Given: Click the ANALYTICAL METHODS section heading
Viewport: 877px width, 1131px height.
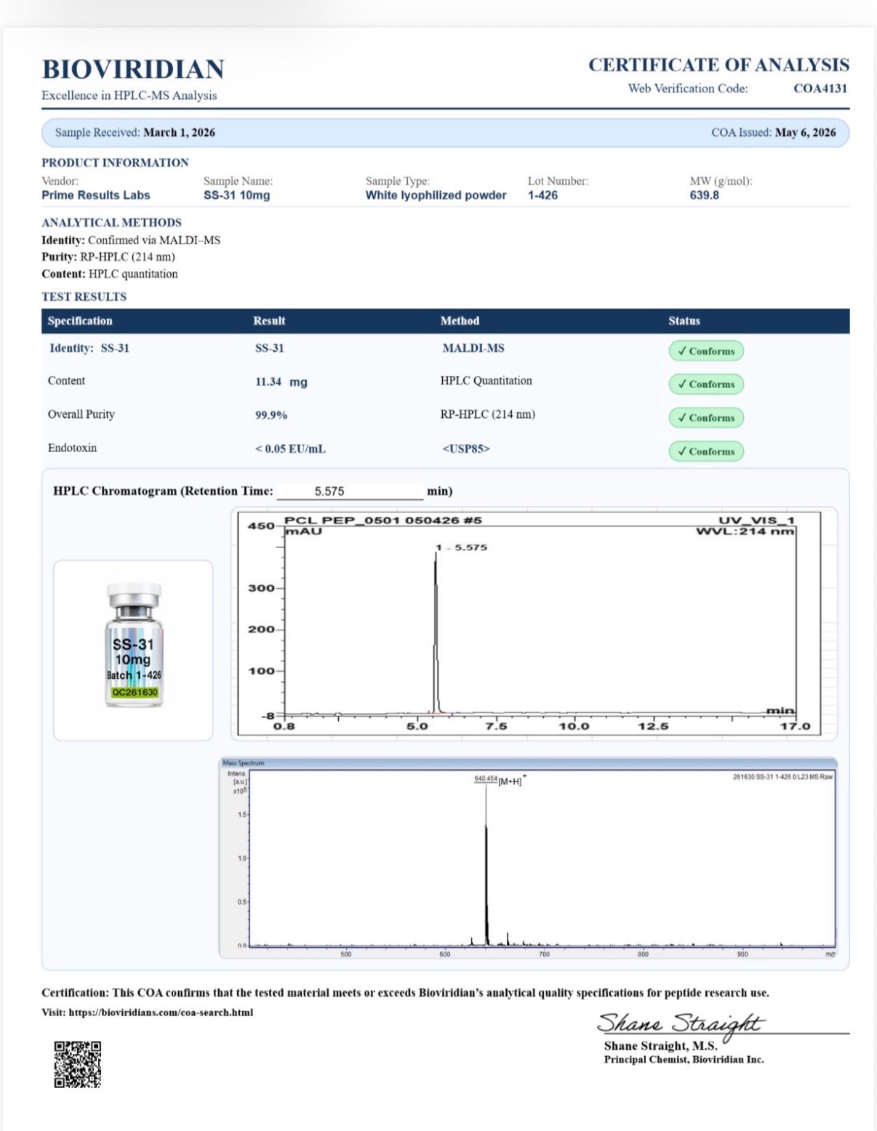Looking at the screenshot, I should click(x=111, y=222).
